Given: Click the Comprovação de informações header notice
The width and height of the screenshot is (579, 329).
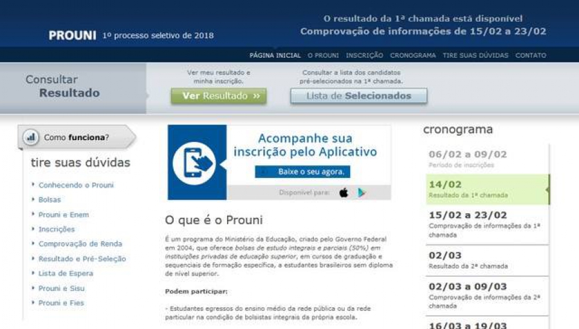Looking at the screenshot, I should pos(423,31).
